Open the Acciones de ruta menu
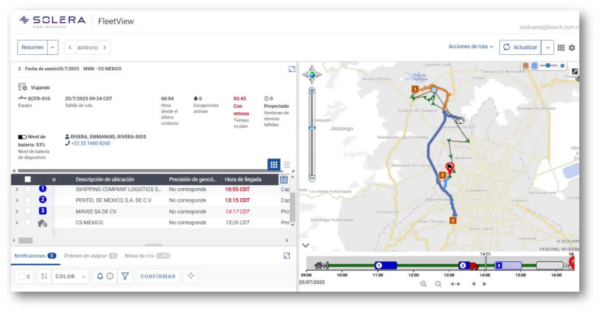This screenshot has height=312, width=600. (x=470, y=47)
